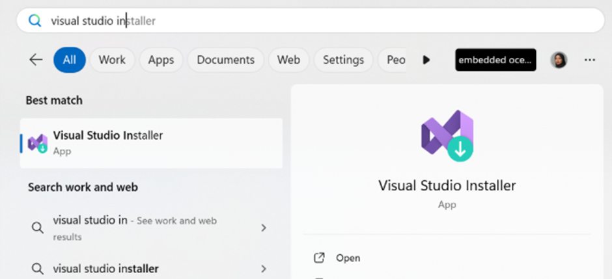Switch to the Apps filter tab
This screenshot has height=279, width=612.
point(161,60)
